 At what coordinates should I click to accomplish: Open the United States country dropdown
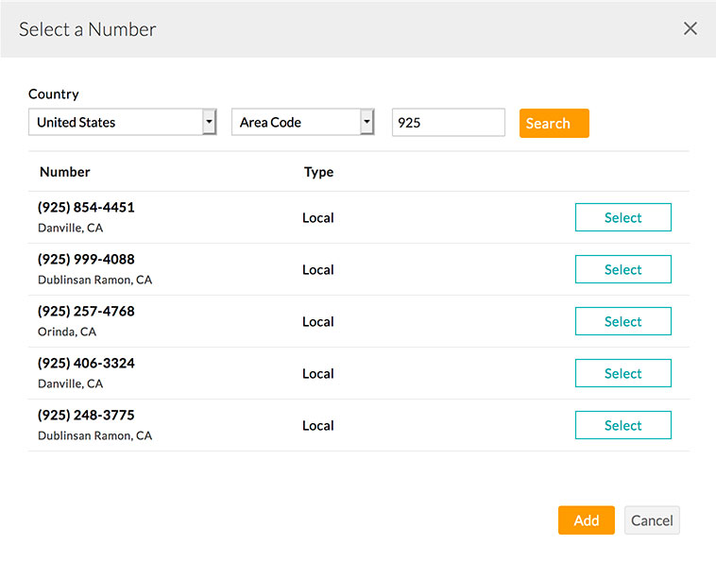[123, 122]
